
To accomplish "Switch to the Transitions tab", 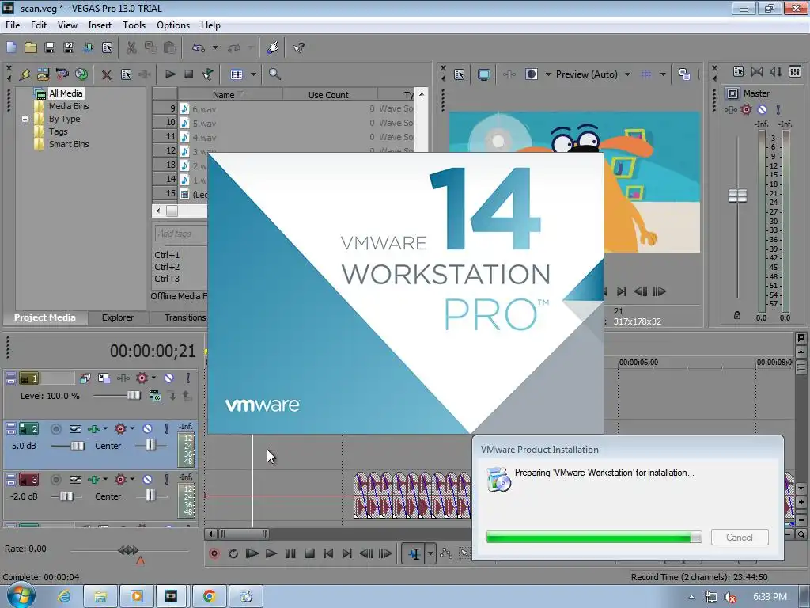I will (x=185, y=317).
